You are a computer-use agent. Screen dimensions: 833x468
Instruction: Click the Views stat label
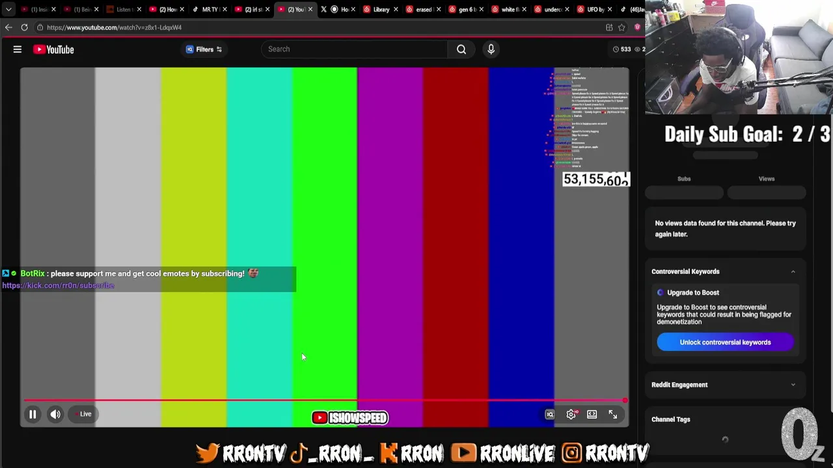coord(767,179)
